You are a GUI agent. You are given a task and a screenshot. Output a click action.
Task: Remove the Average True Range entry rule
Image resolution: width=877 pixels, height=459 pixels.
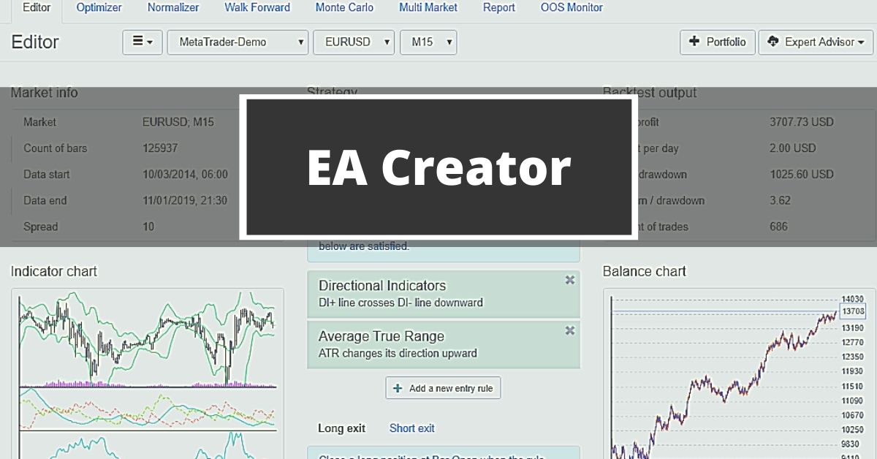[x=569, y=330]
